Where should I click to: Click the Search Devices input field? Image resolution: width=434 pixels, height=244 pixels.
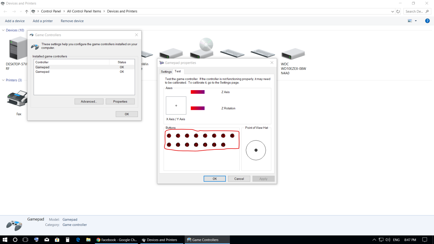(414, 11)
